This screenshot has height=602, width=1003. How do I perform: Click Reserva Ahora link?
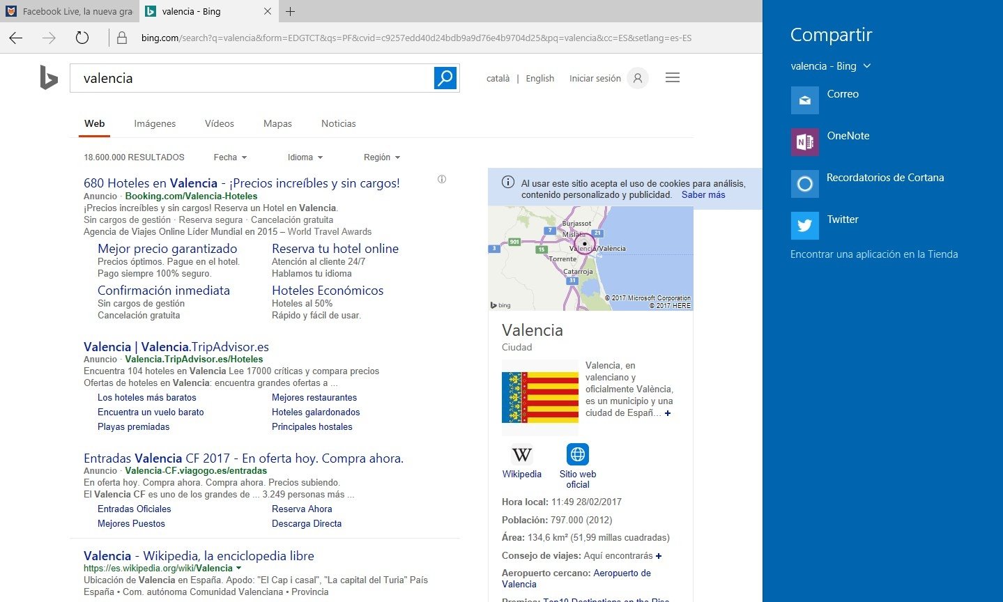tap(302, 509)
